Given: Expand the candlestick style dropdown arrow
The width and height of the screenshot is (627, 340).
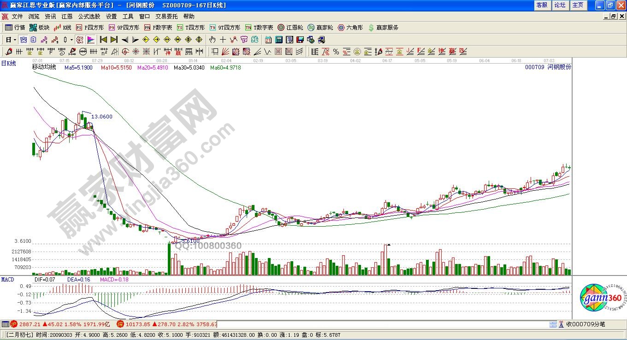Looking at the screenshot, I should (x=71, y=40).
